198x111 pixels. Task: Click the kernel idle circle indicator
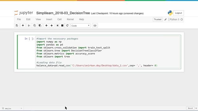point(182,19)
